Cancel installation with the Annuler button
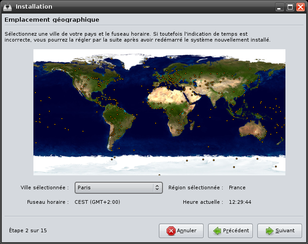 point(181,230)
